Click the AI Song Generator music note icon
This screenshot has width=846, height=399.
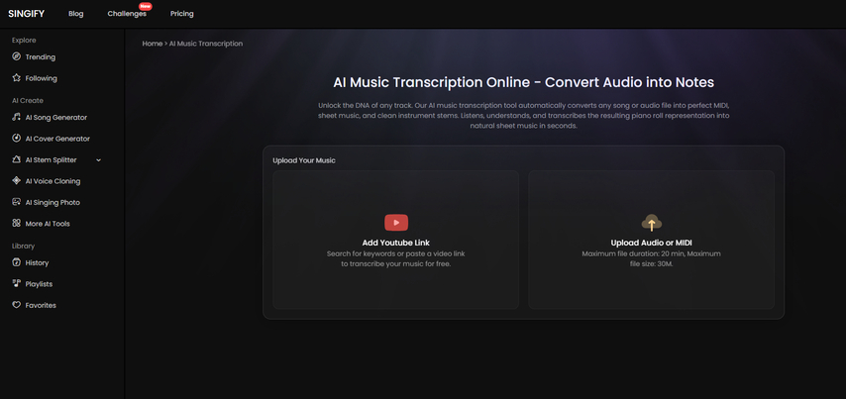(x=16, y=117)
